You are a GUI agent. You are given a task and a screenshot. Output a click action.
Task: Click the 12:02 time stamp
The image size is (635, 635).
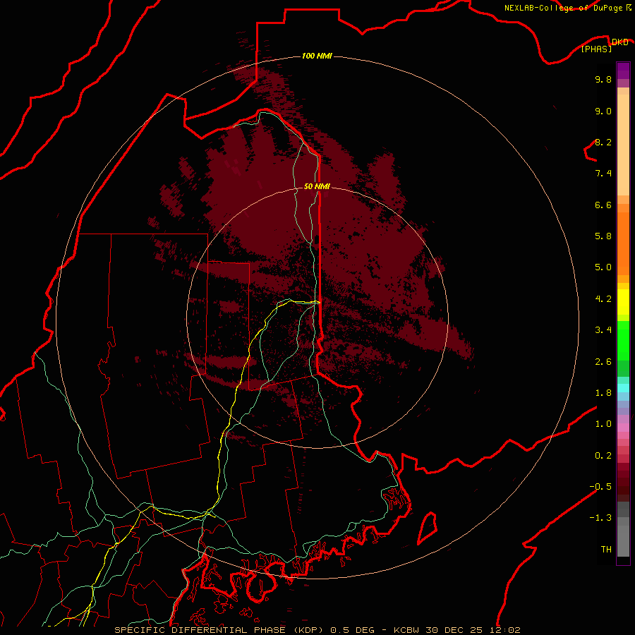pos(506,630)
